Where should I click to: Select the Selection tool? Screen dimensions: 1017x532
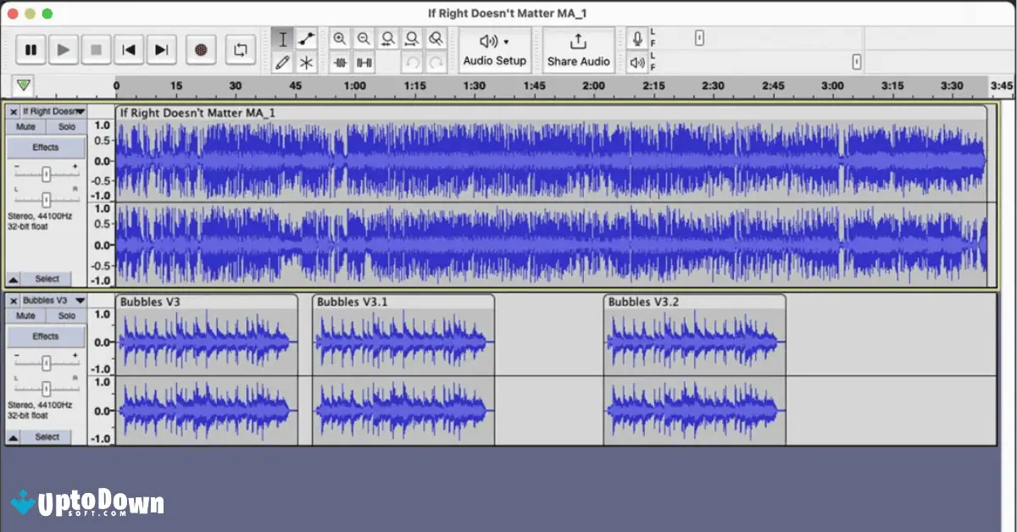tap(283, 38)
